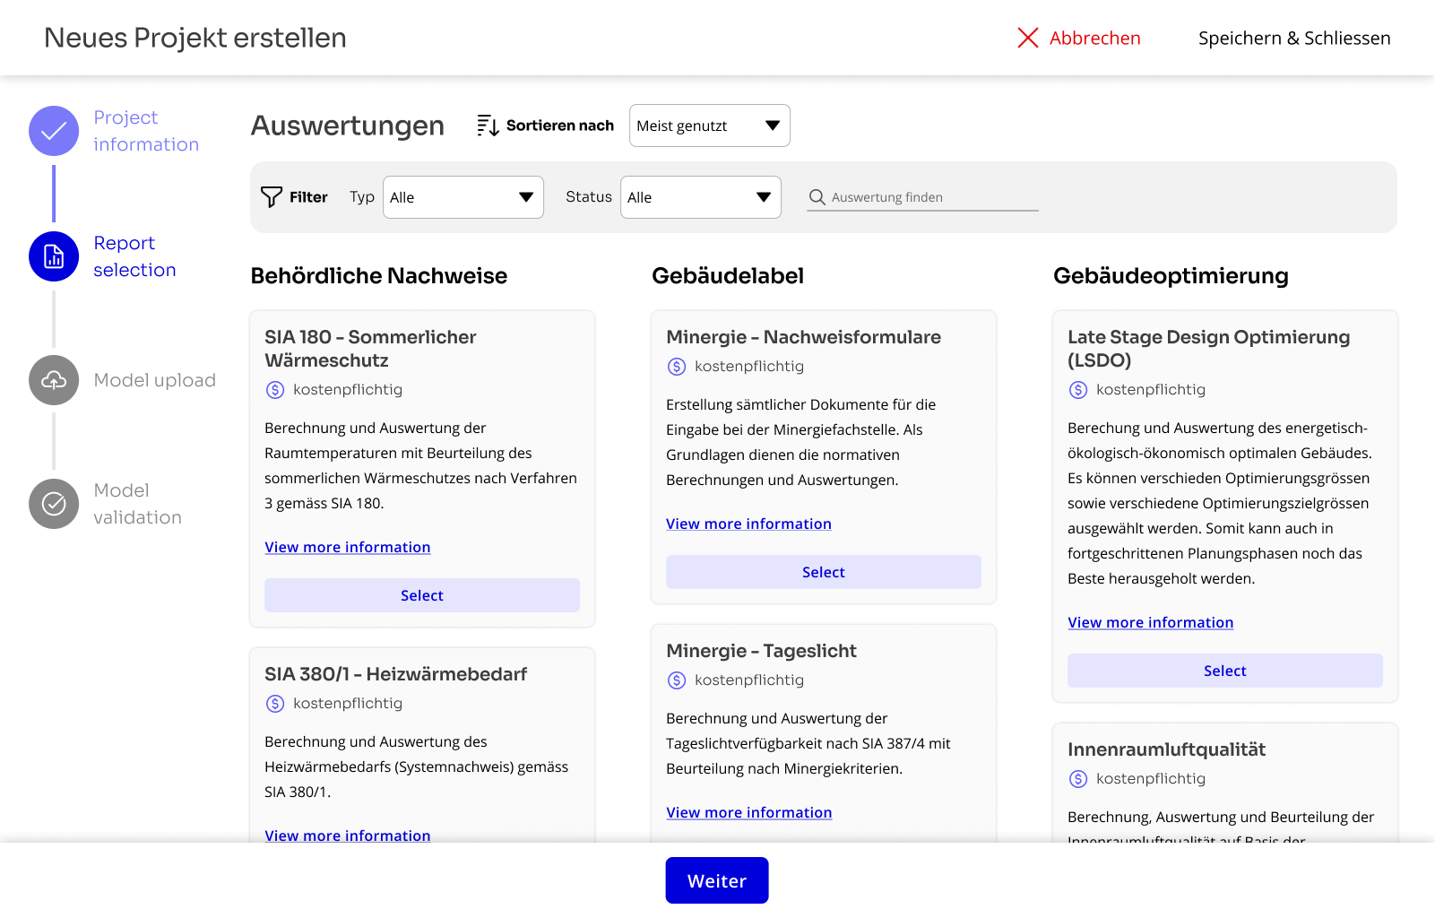View more information for SIA 180
The image size is (1435, 918).
click(348, 547)
